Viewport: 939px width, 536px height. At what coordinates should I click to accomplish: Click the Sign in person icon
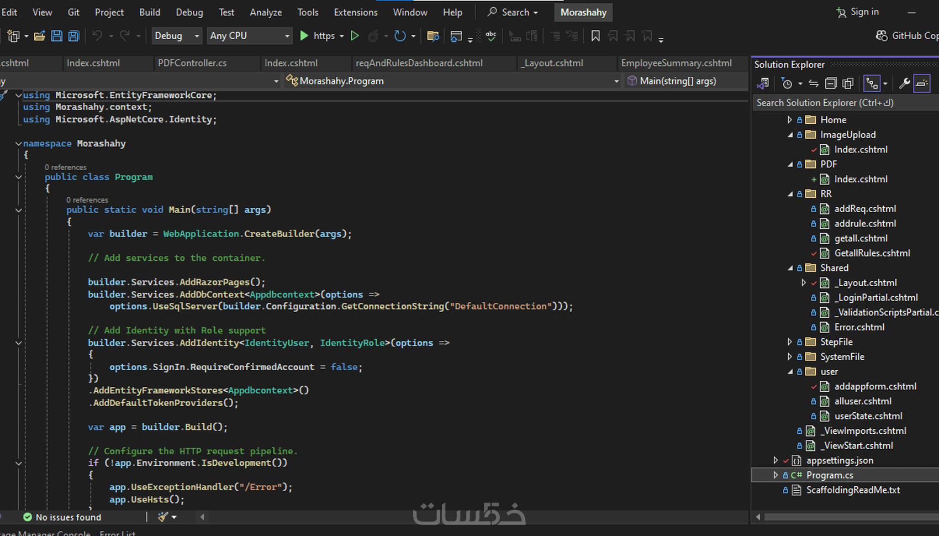841,12
